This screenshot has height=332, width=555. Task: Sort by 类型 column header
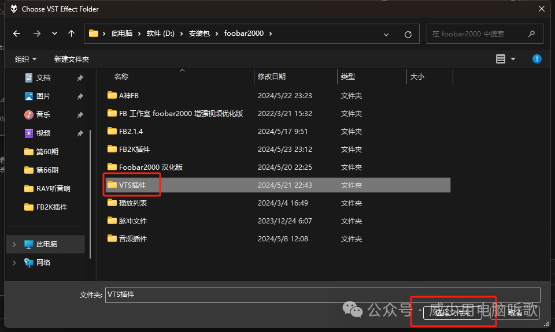click(x=347, y=76)
